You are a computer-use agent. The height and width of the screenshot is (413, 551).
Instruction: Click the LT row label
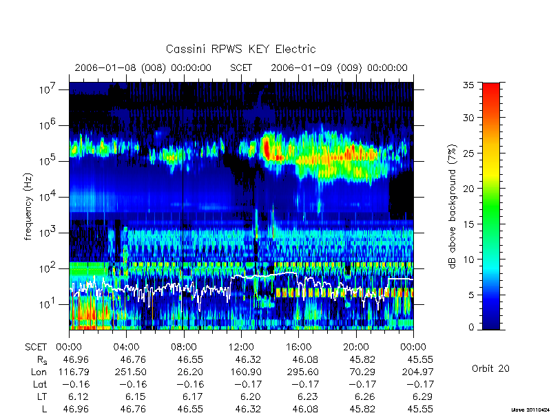pos(42,397)
